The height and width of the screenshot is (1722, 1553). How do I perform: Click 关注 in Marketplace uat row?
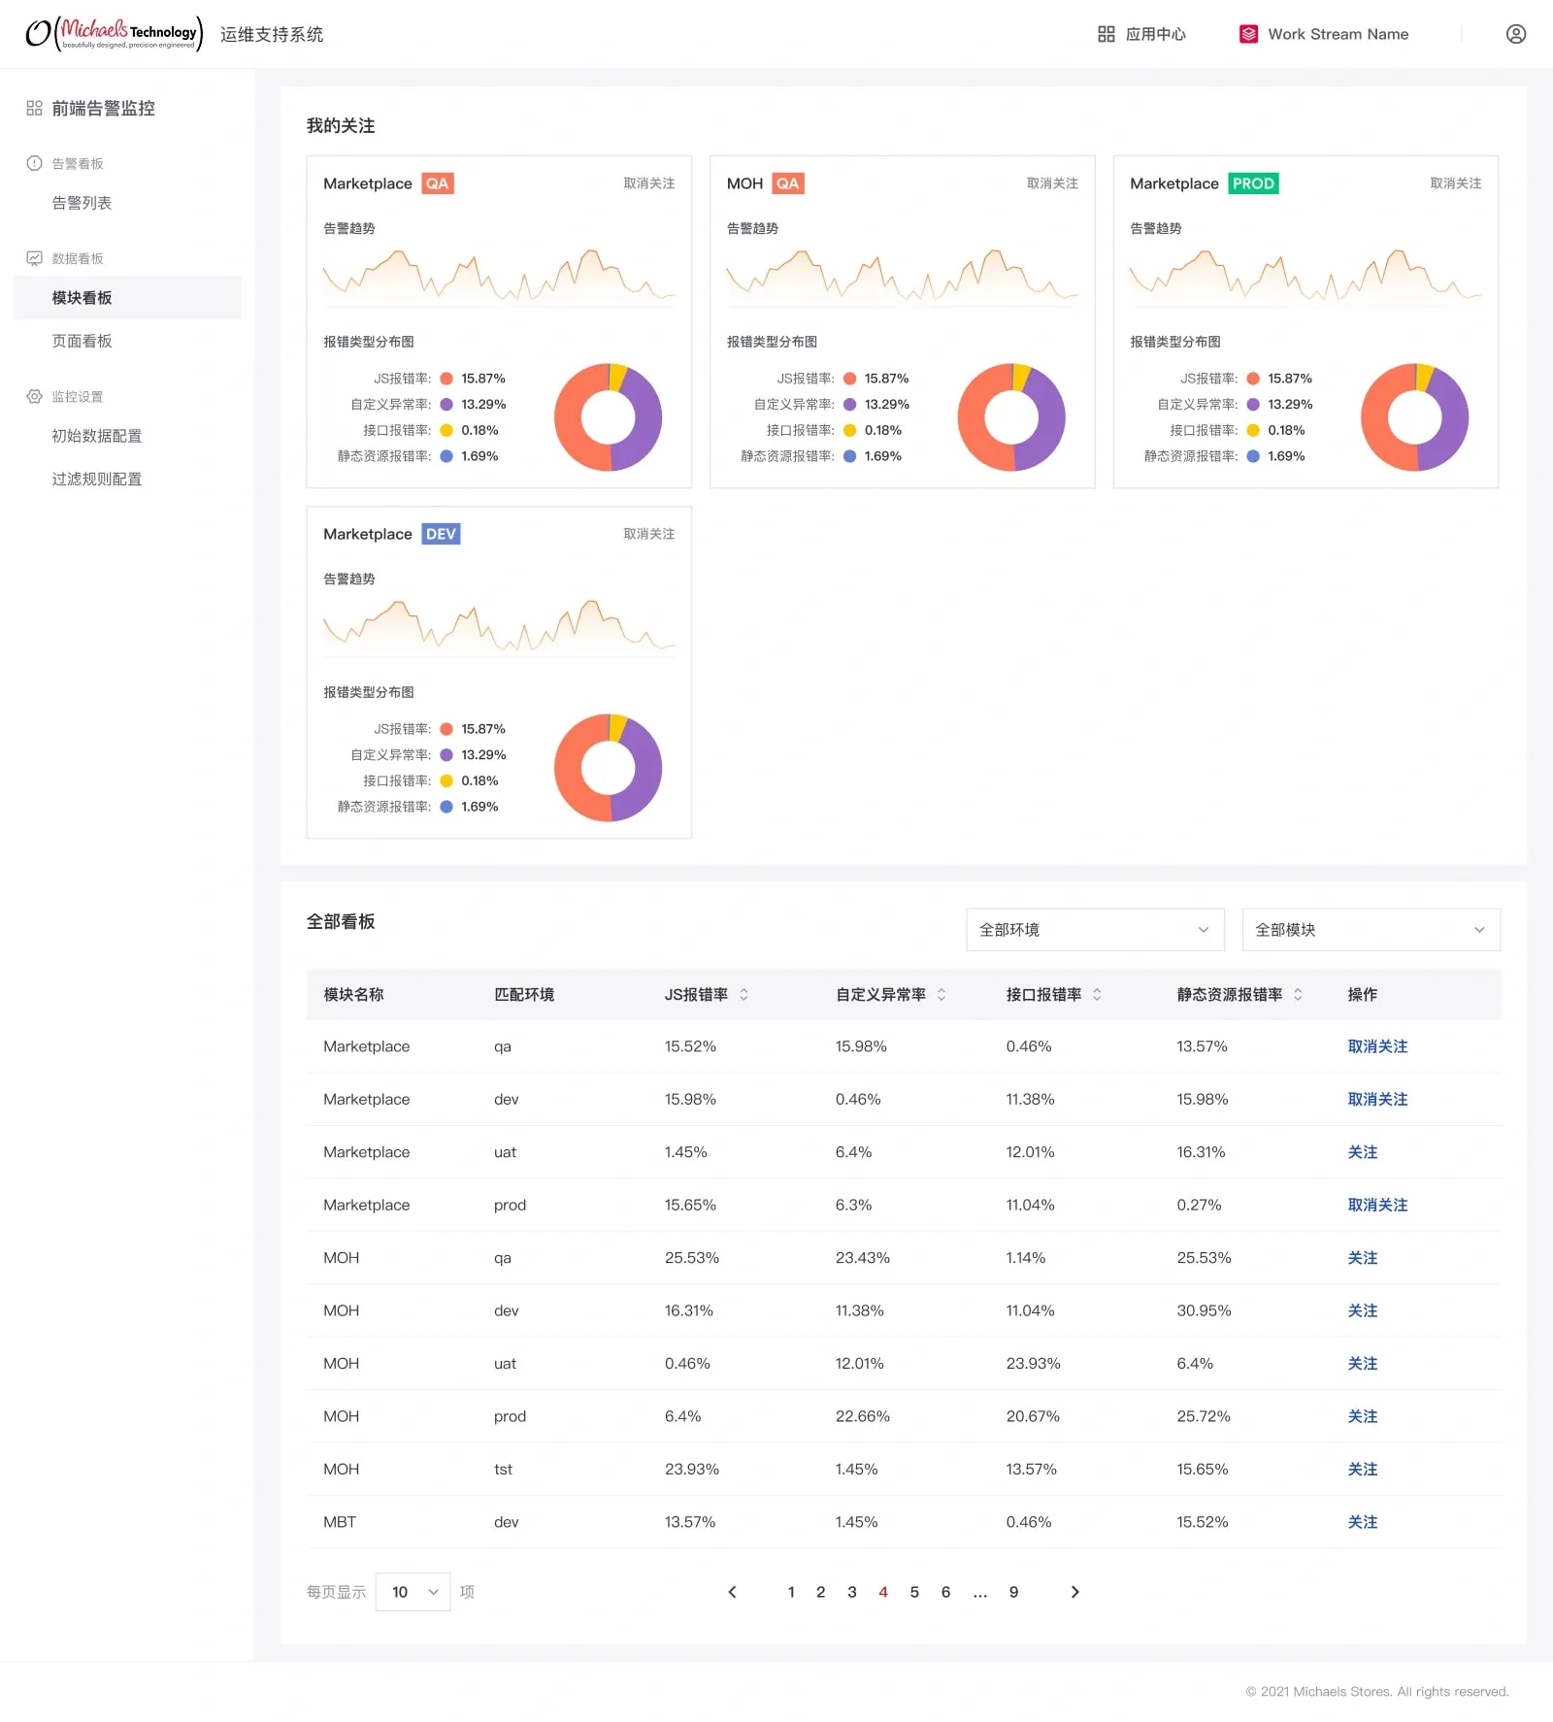(1363, 1152)
